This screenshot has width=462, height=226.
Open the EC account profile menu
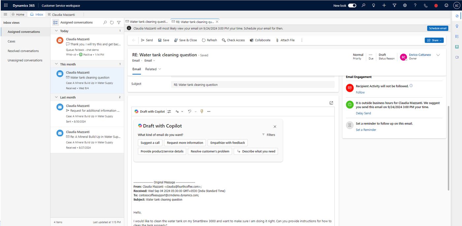(456, 5)
